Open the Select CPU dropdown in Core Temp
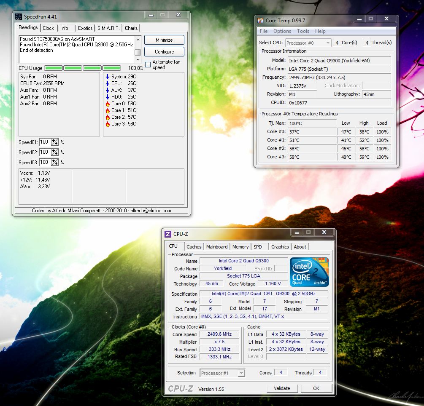The height and width of the screenshot is (406, 424). point(308,43)
